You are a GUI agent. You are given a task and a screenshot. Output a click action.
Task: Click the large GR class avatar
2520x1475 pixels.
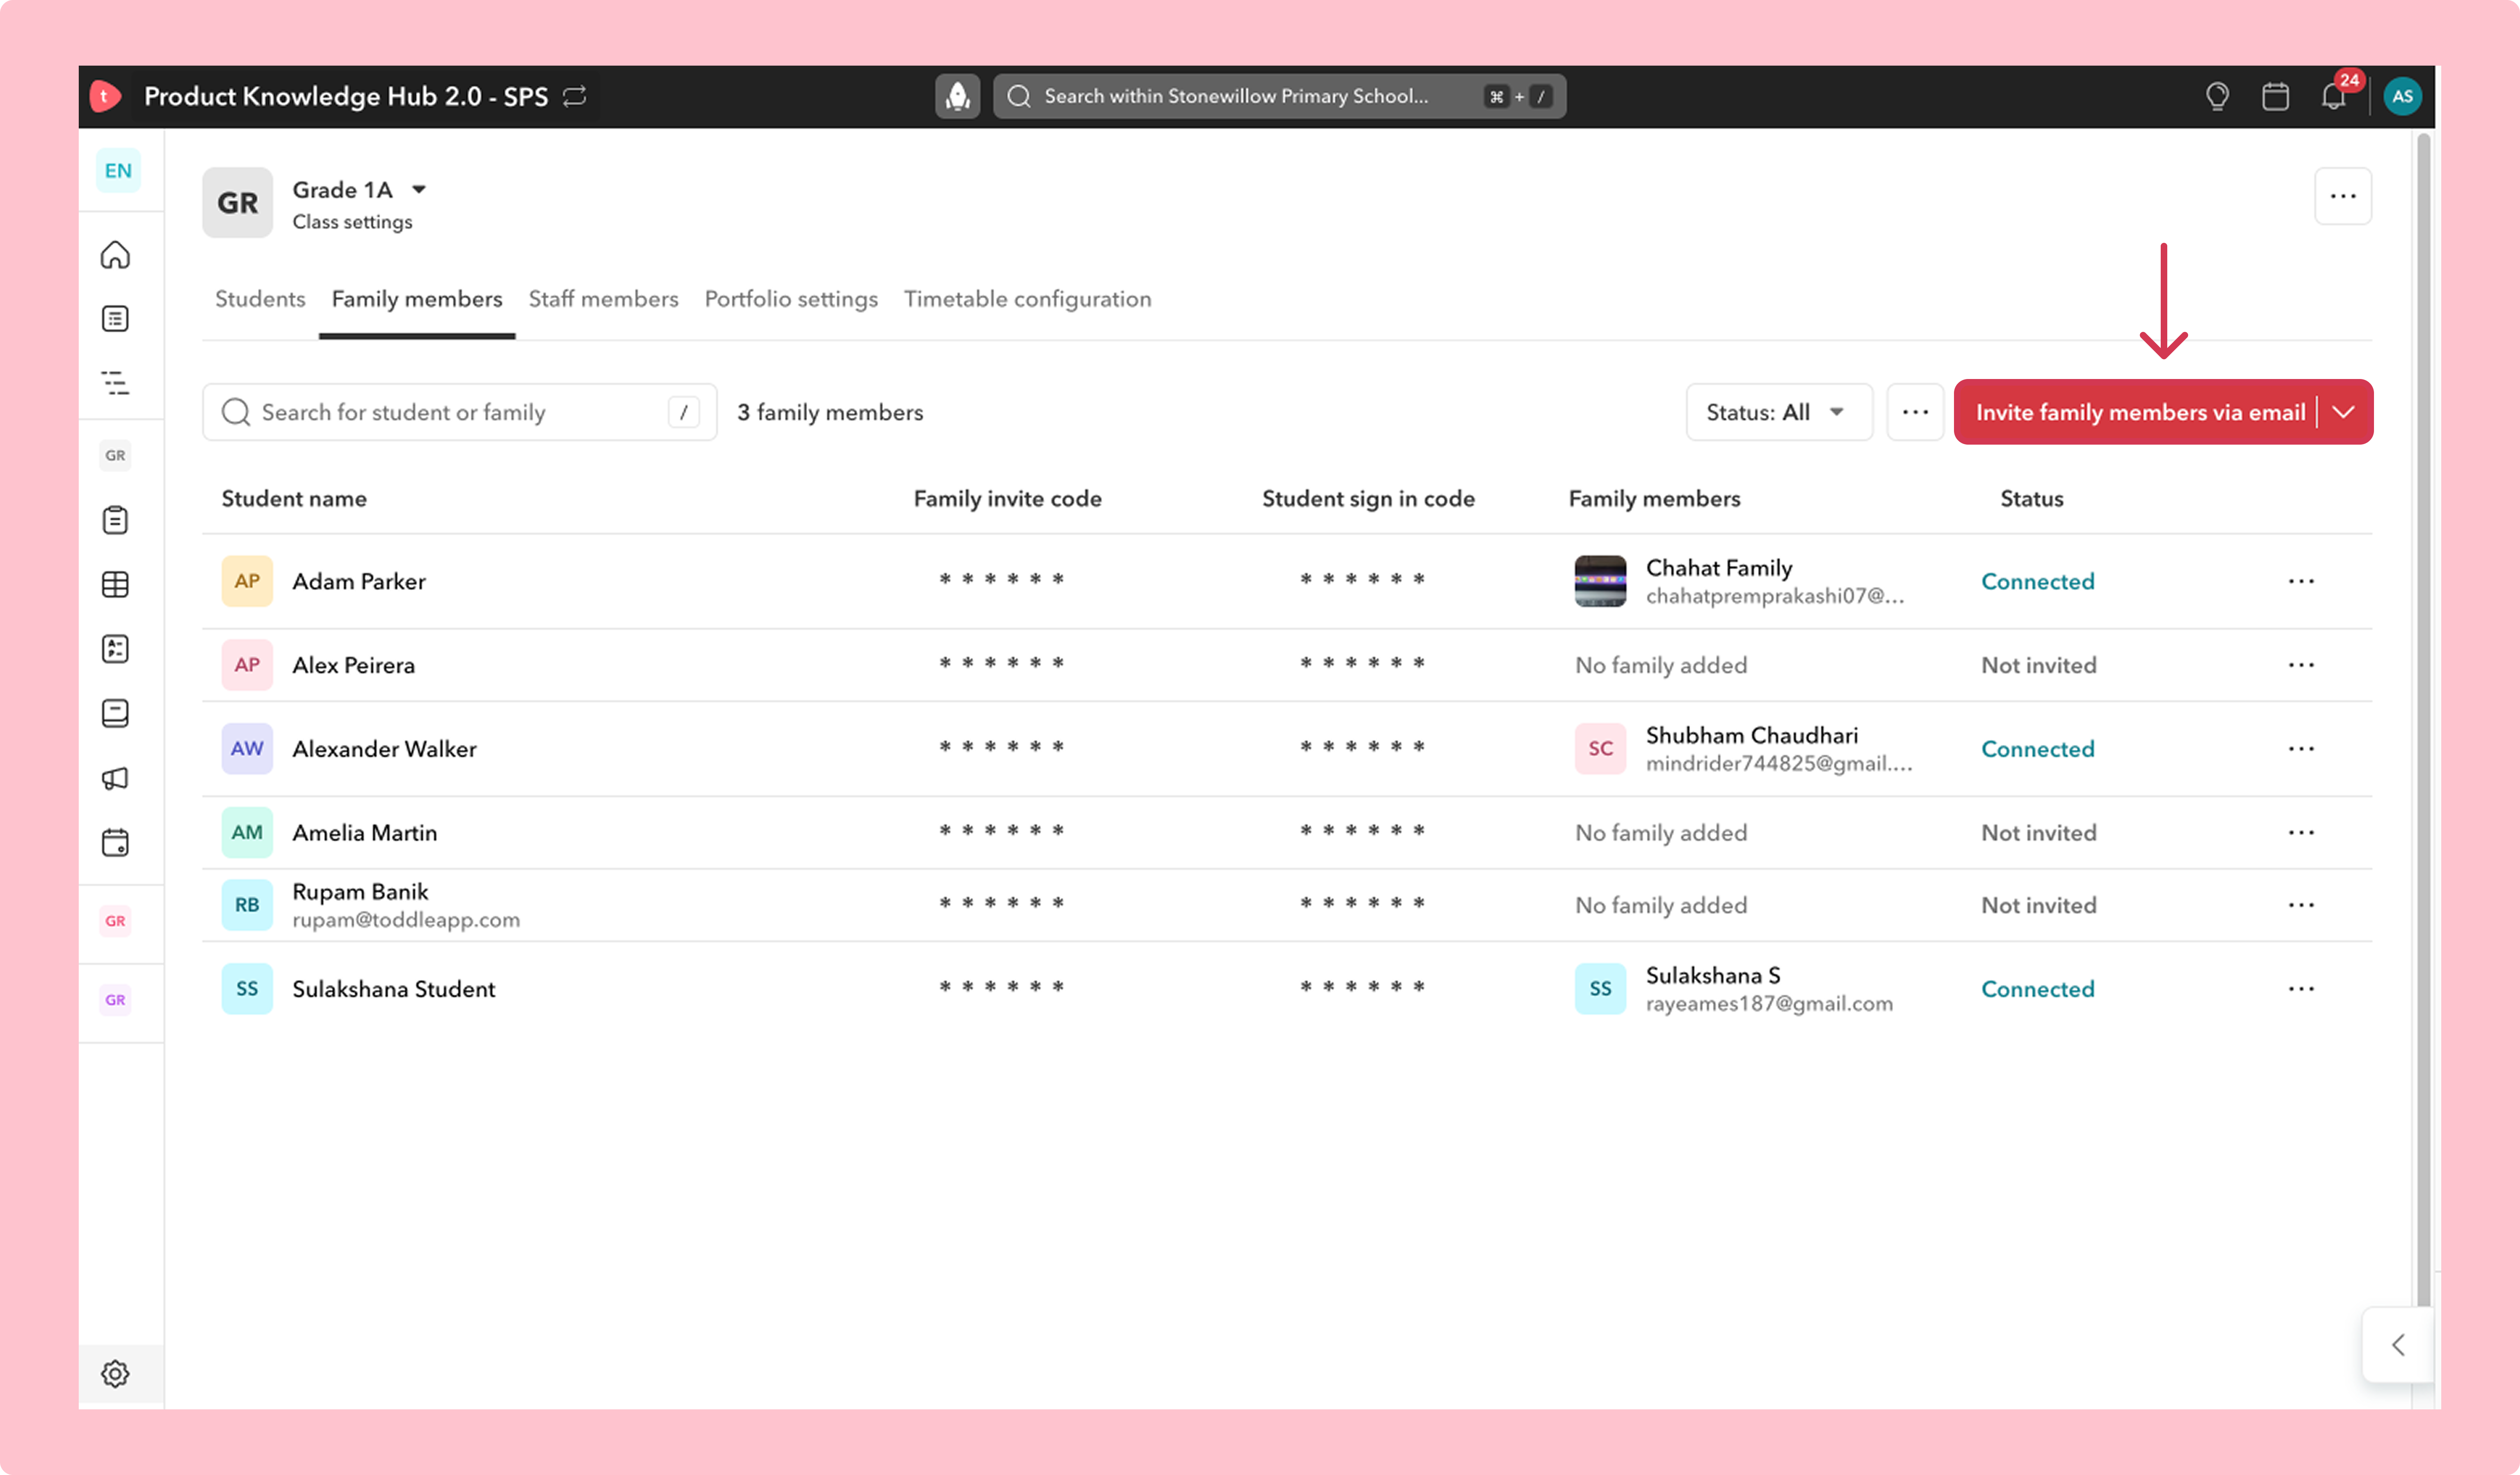[x=238, y=203]
